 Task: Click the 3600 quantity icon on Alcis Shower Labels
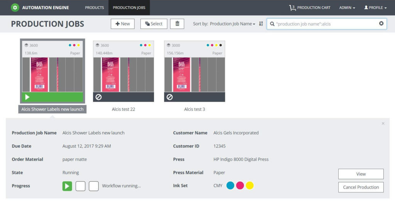pyautogui.click(x=27, y=45)
